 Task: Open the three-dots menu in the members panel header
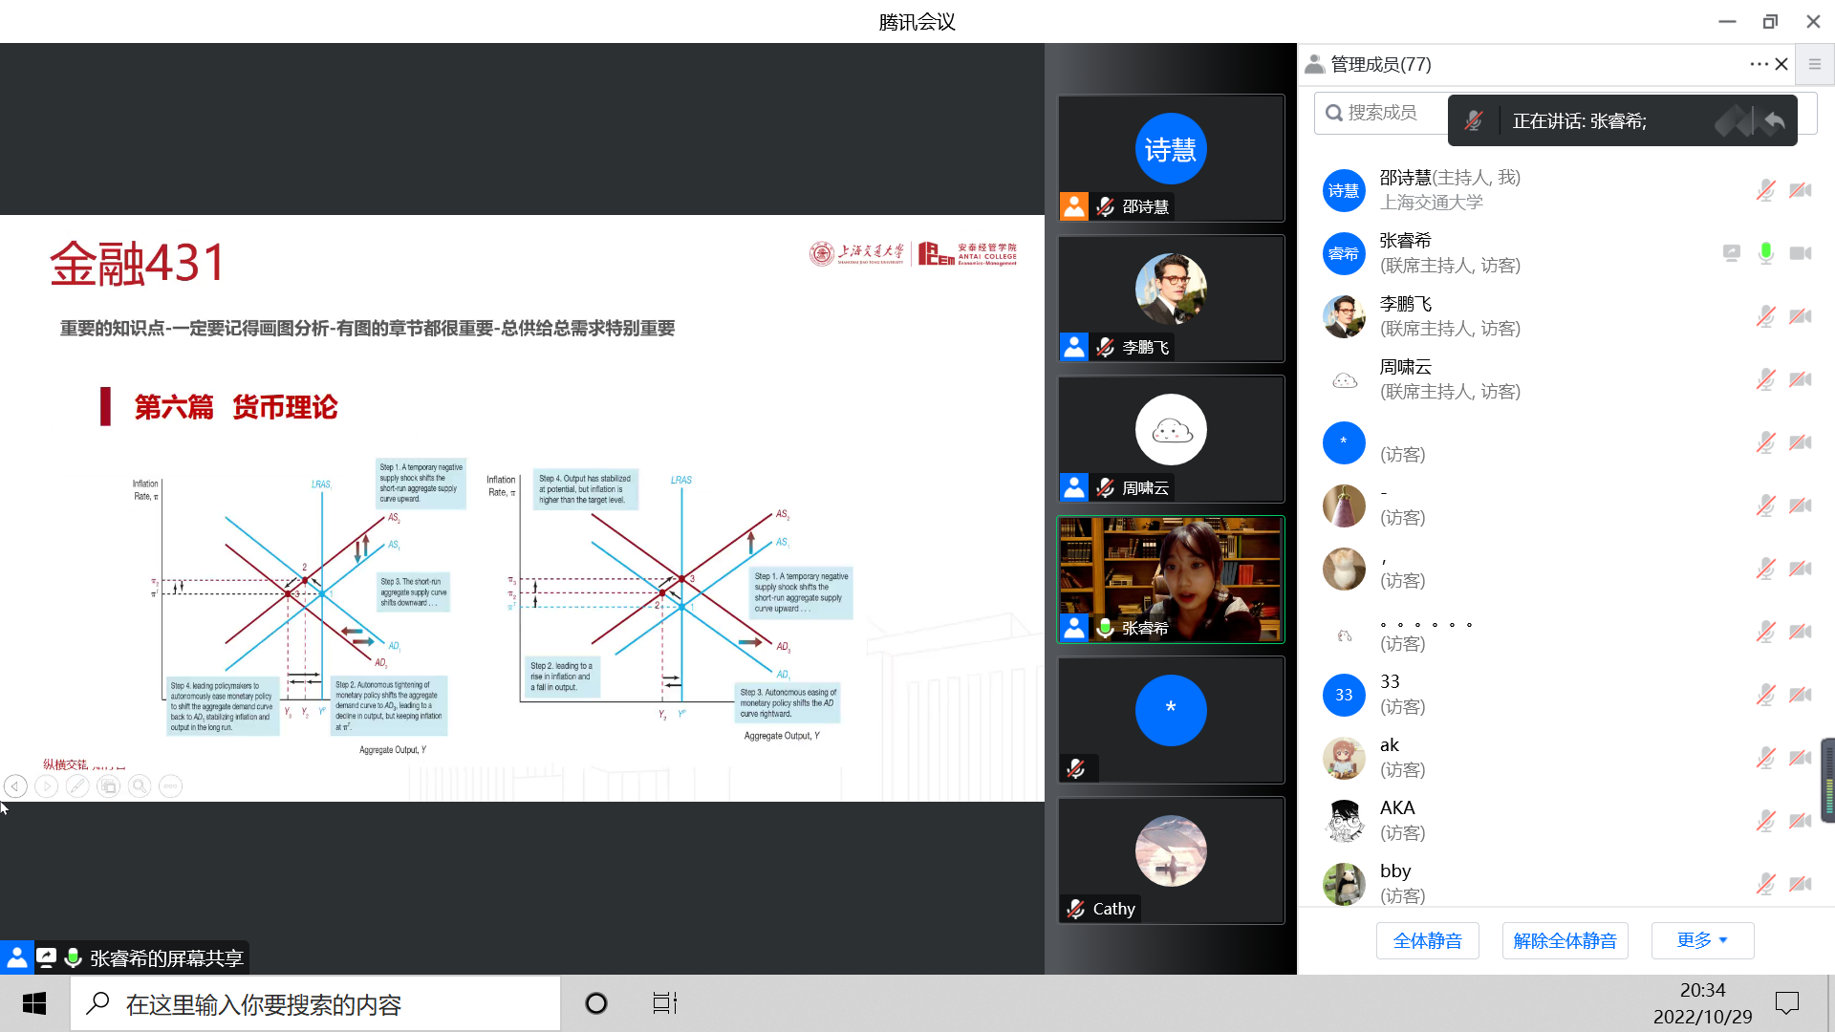pos(1759,64)
